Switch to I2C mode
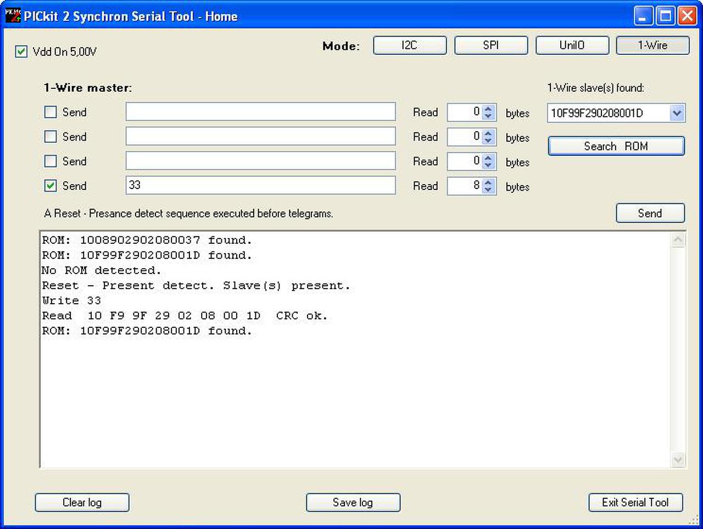 tap(410, 45)
